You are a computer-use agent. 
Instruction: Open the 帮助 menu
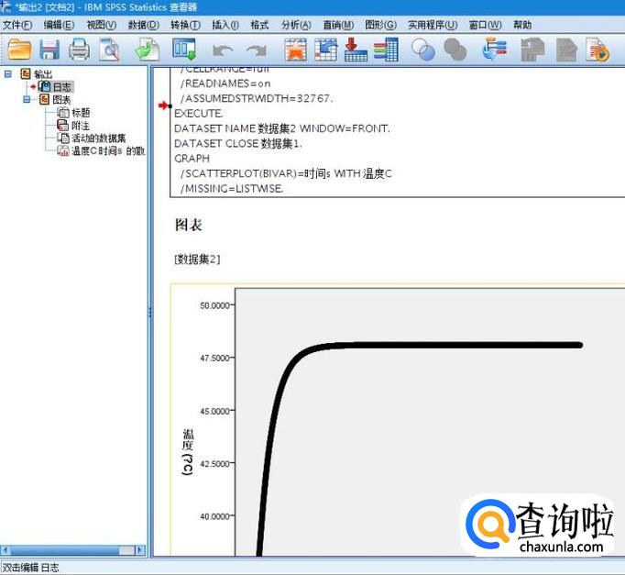point(522,25)
